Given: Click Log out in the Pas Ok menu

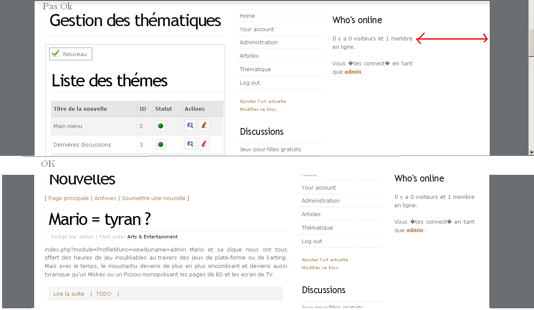Looking at the screenshot, I should pyautogui.click(x=250, y=83).
